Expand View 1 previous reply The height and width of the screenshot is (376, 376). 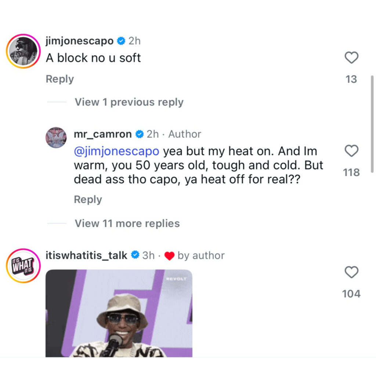(129, 102)
